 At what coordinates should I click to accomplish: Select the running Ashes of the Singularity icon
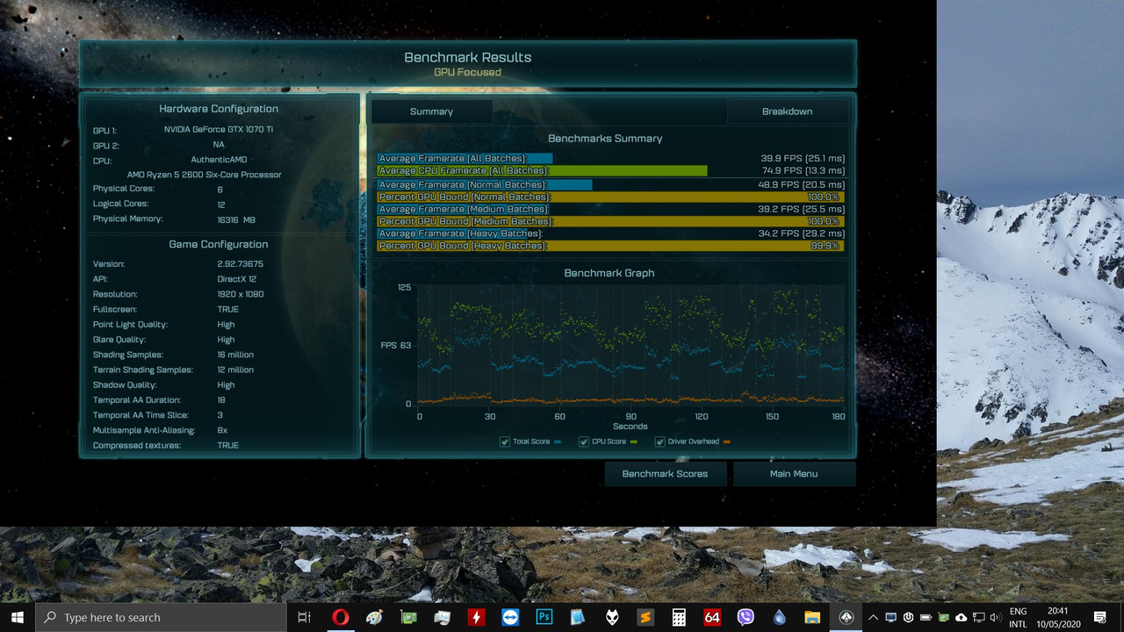pos(847,616)
